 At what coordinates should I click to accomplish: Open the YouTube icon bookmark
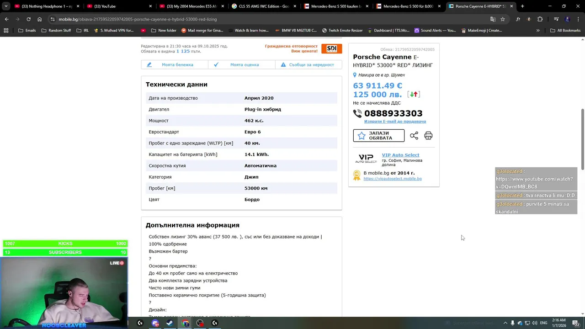click(143, 31)
